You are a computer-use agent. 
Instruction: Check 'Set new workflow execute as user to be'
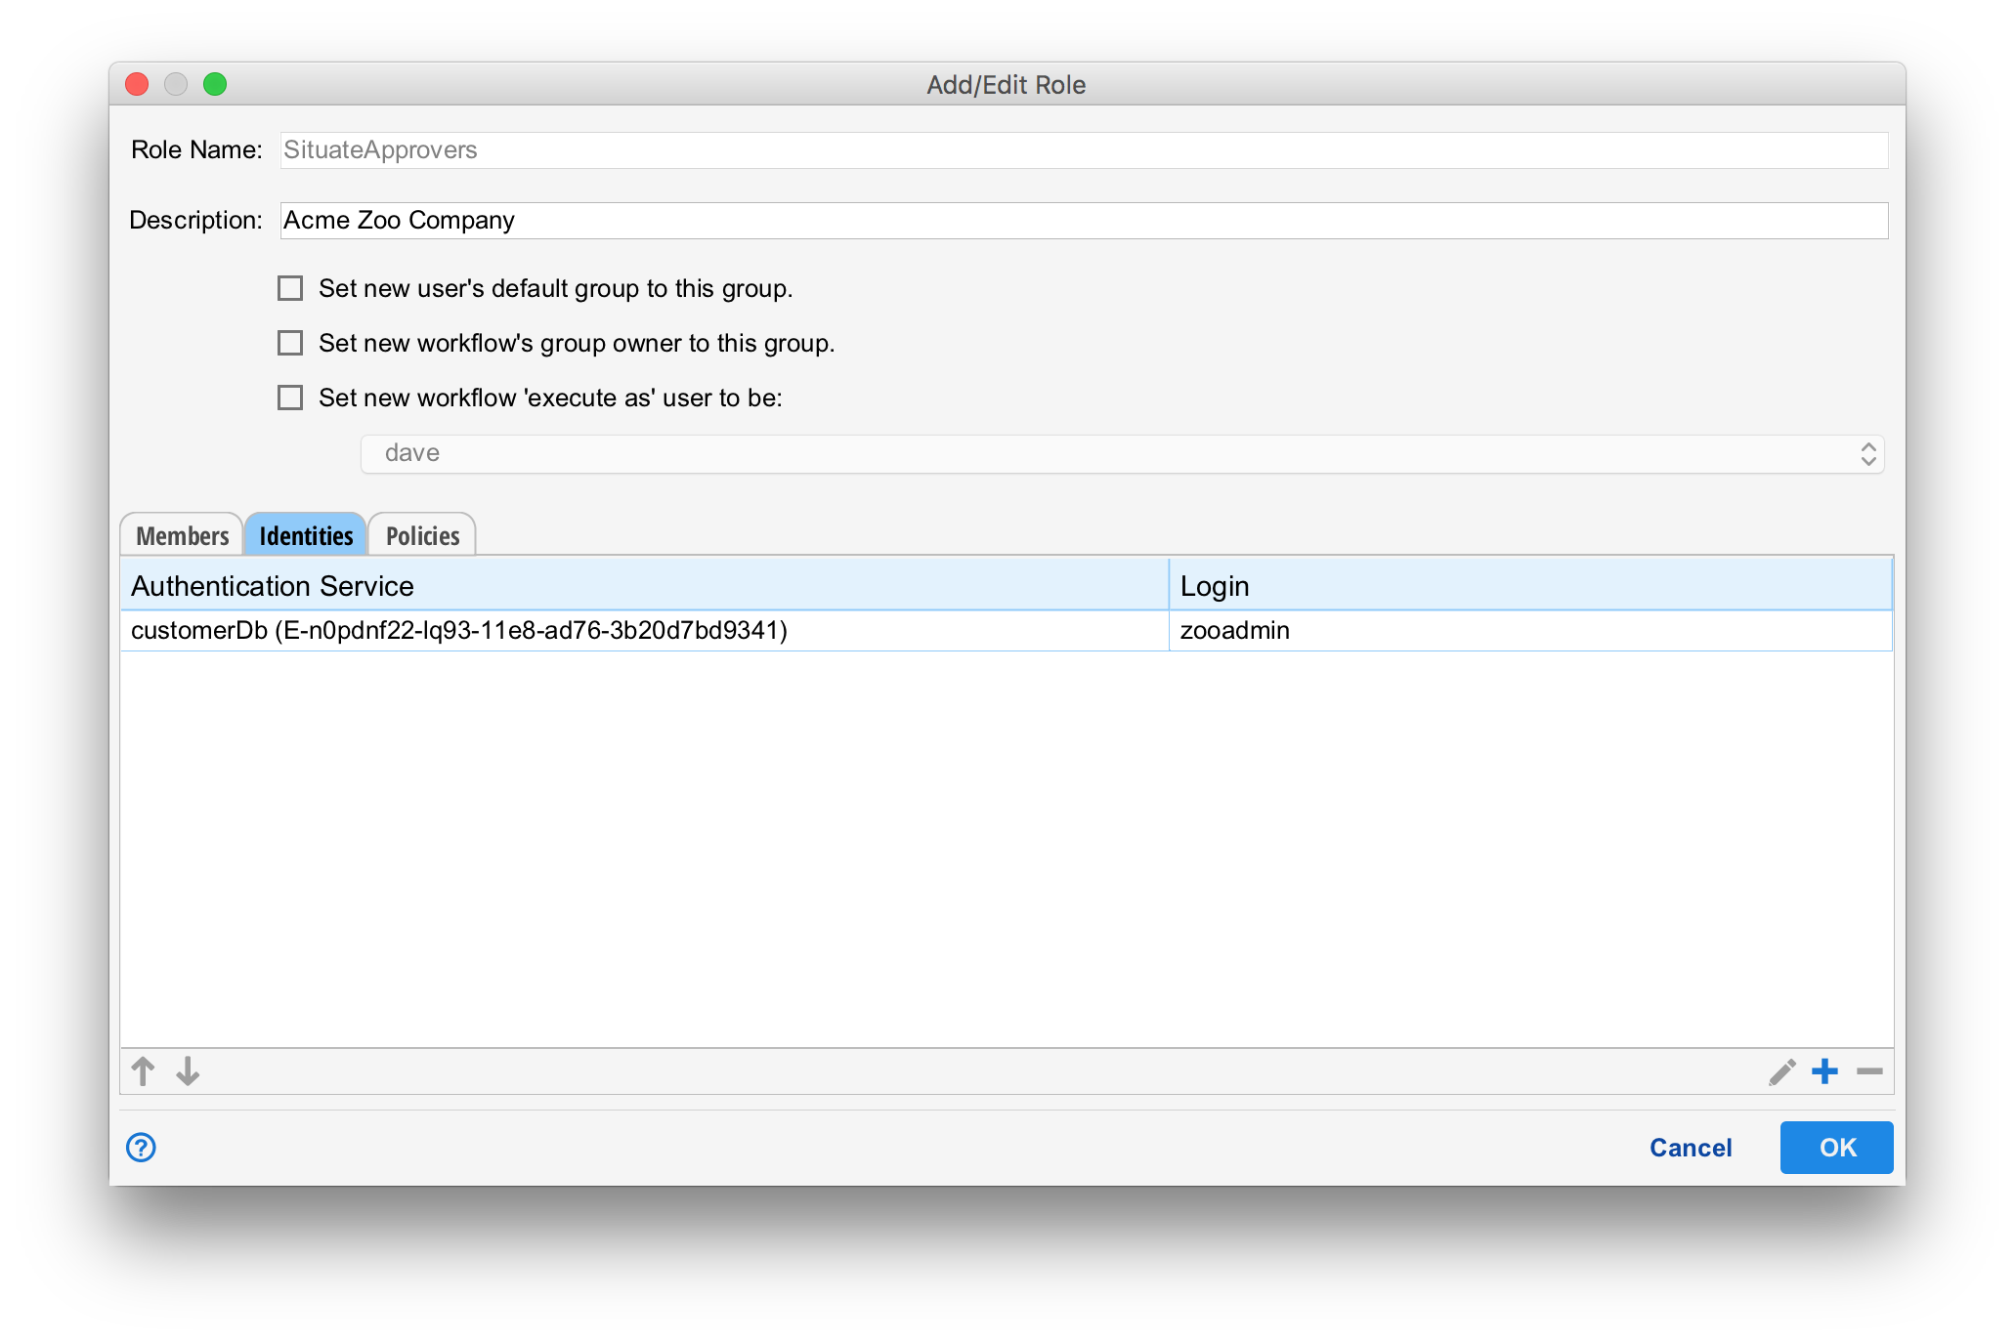pyautogui.click(x=289, y=398)
